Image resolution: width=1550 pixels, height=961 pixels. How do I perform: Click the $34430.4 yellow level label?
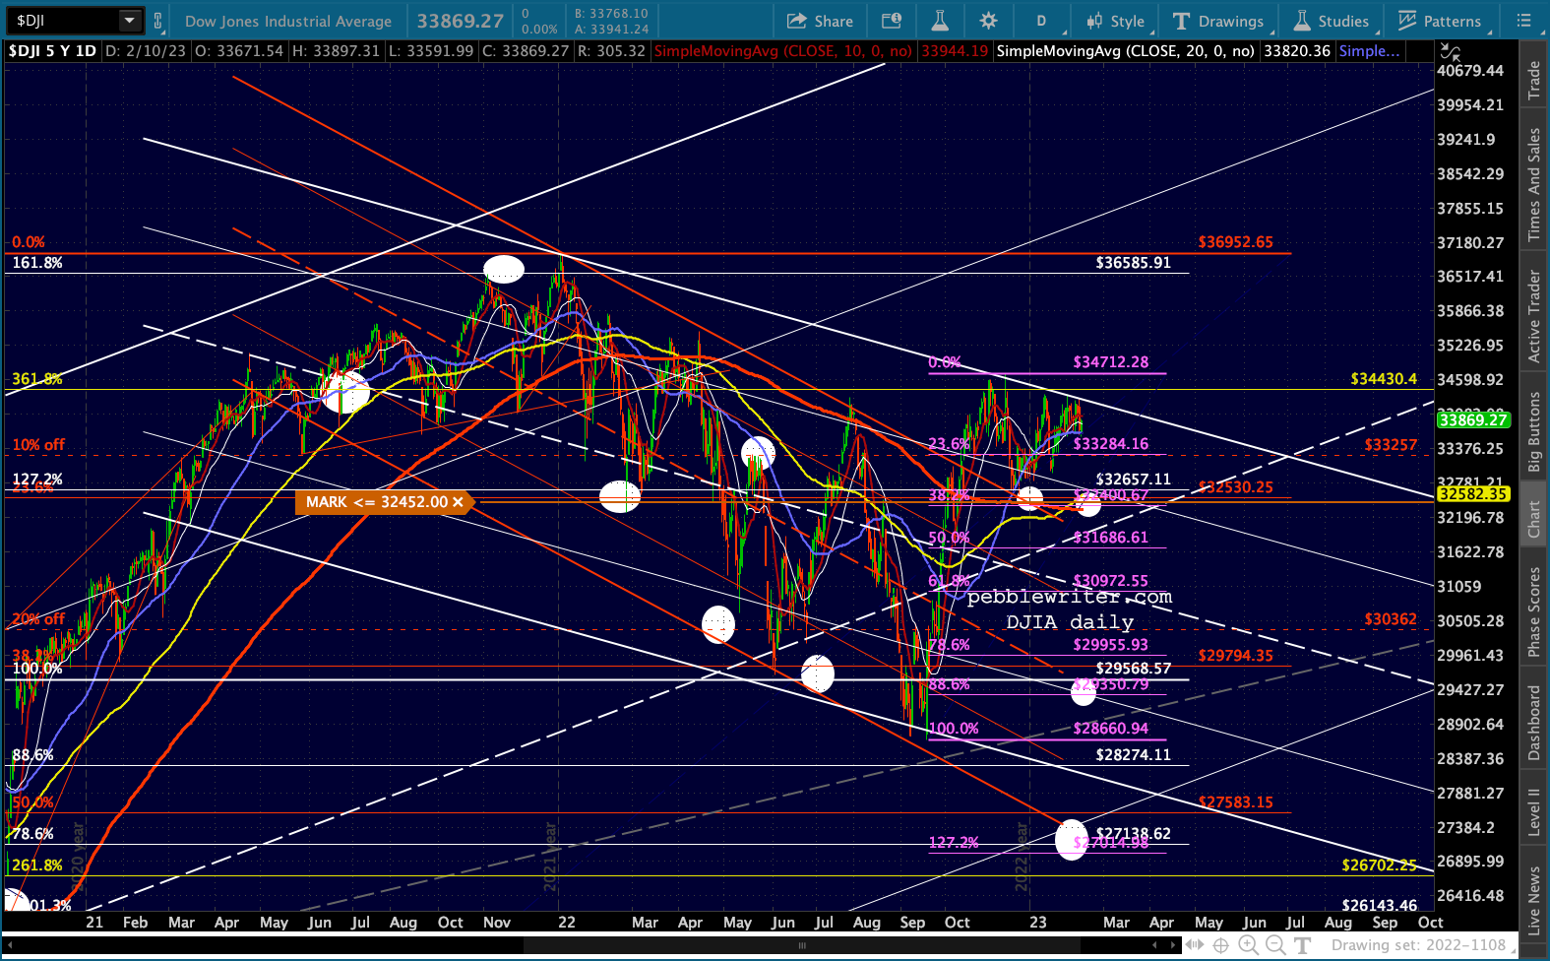pyautogui.click(x=1384, y=379)
